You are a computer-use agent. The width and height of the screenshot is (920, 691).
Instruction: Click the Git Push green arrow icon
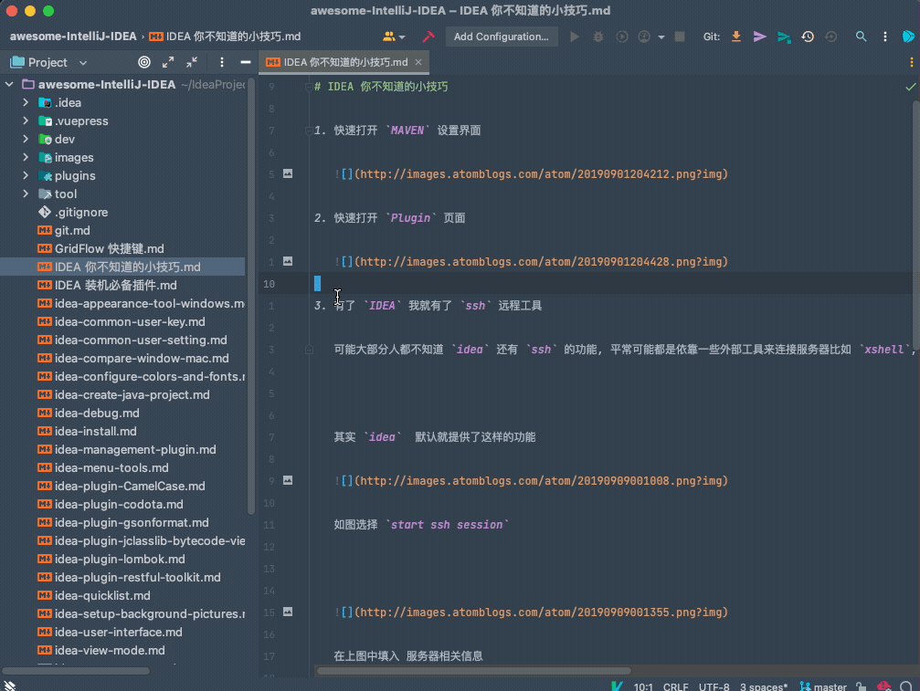784,37
